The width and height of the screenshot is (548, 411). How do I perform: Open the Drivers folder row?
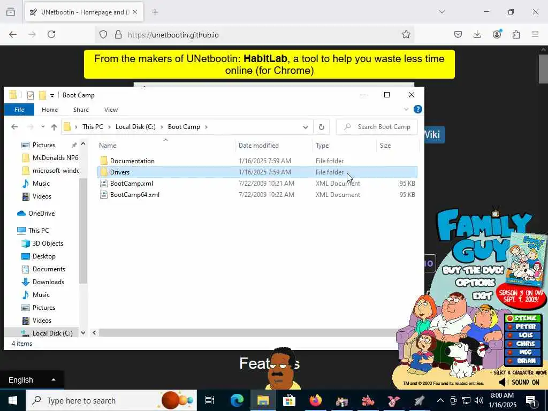click(x=257, y=172)
